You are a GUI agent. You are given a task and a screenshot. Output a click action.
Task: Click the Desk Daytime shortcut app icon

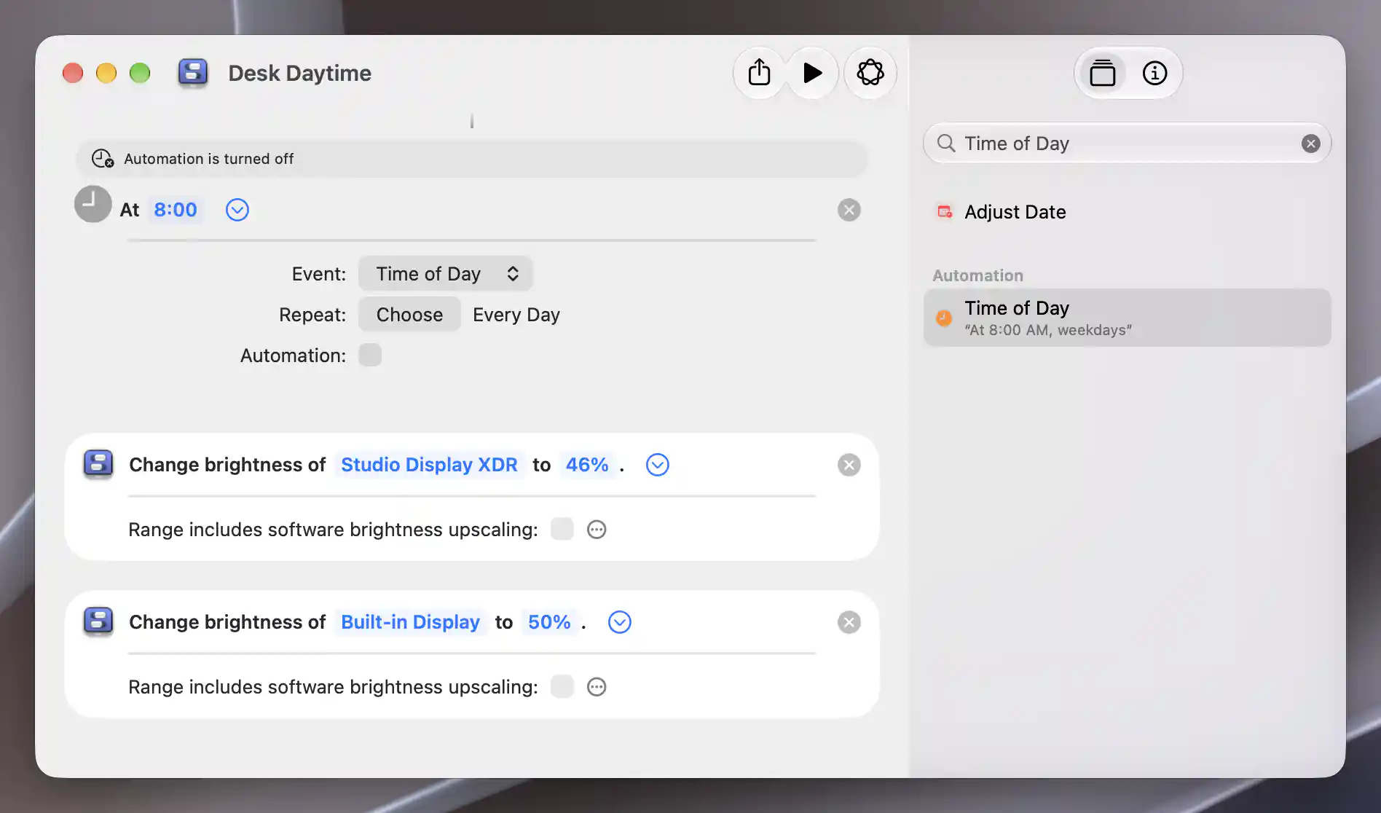point(193,73)
